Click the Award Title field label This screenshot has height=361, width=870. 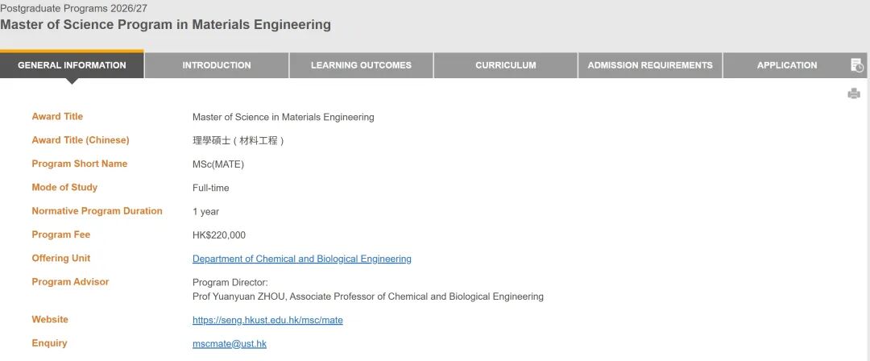click(x=57, y=117)
